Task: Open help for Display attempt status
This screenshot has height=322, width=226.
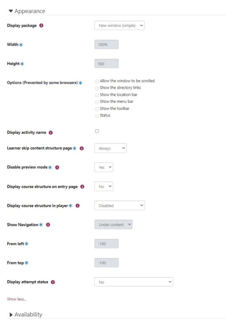Action: point(53,282)
